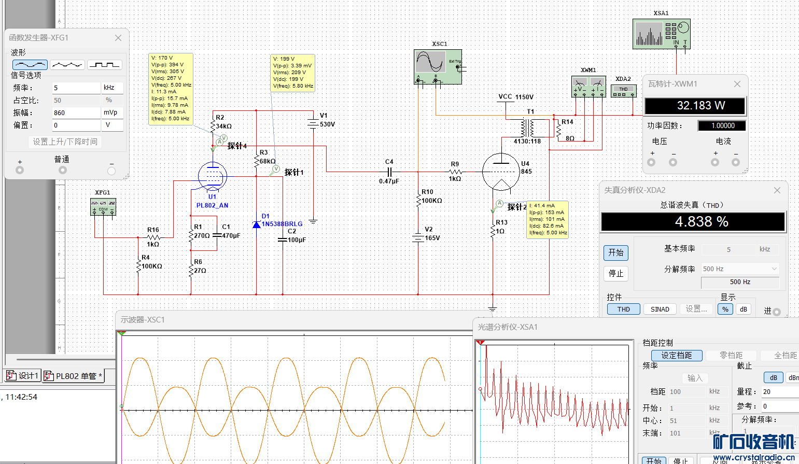
Task: Click the XFG1 function generator icon
Action: click(x=103, y=207)
